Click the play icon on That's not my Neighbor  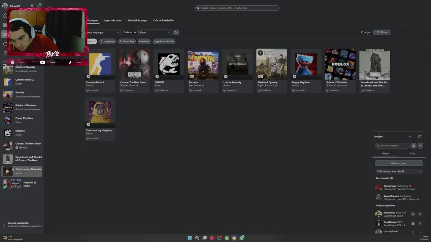point(7,171)
